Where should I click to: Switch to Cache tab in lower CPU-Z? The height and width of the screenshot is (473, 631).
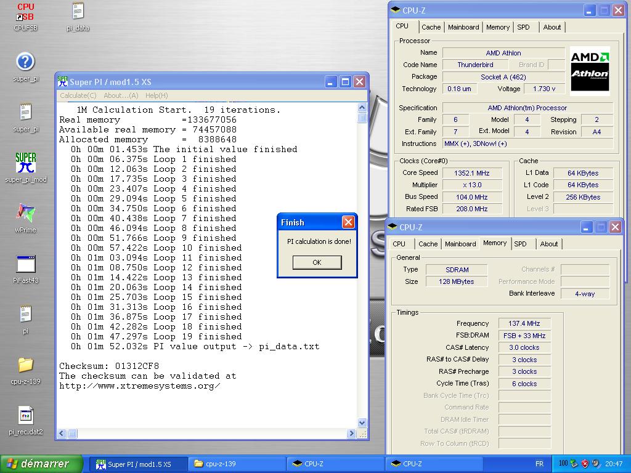(x=428, y=244)
